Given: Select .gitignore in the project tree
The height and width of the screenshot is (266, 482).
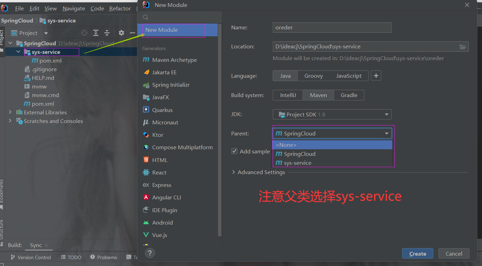Looking at the screenshot, I should (40, 69).
